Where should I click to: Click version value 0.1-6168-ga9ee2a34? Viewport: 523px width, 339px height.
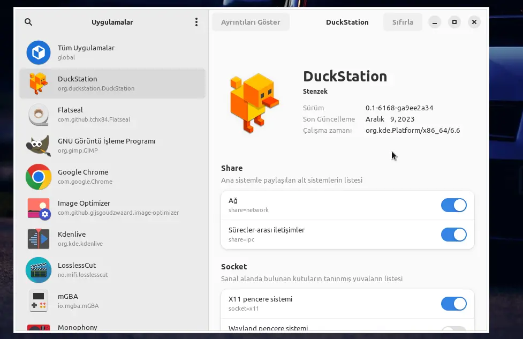click(399, 108)
